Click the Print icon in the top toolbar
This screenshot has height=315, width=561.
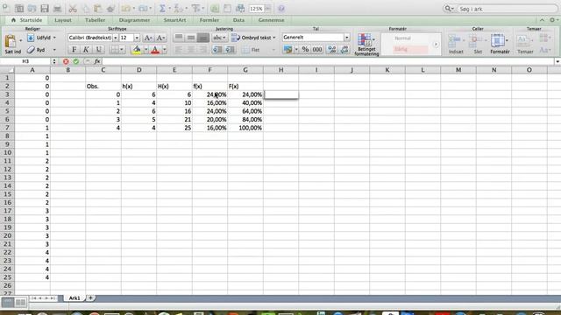tap(57, 9)
